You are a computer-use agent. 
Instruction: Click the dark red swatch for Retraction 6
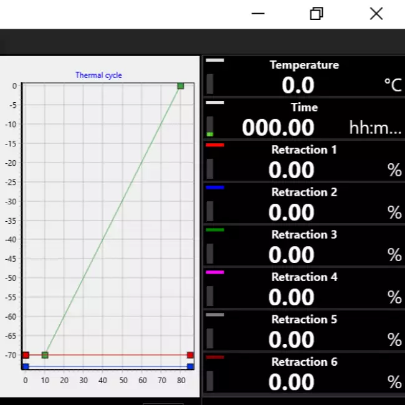[215, 357]
